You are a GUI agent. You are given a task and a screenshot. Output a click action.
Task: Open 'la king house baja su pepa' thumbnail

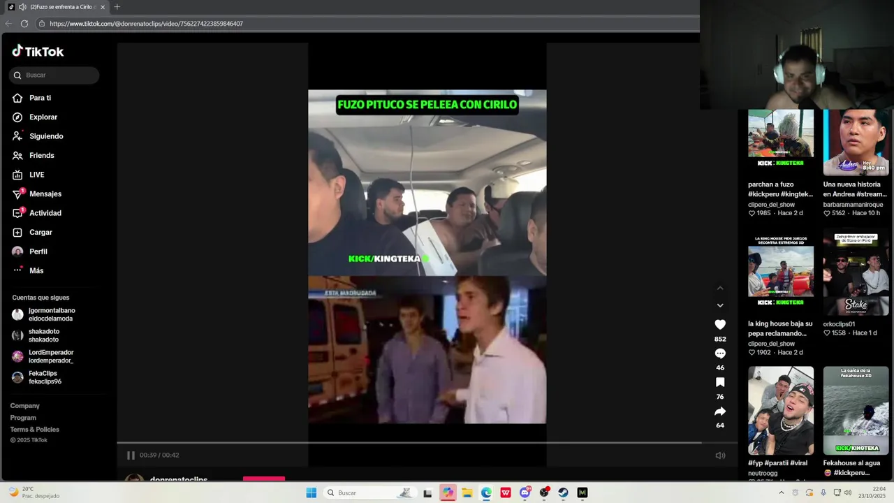[x=781, y=271]
